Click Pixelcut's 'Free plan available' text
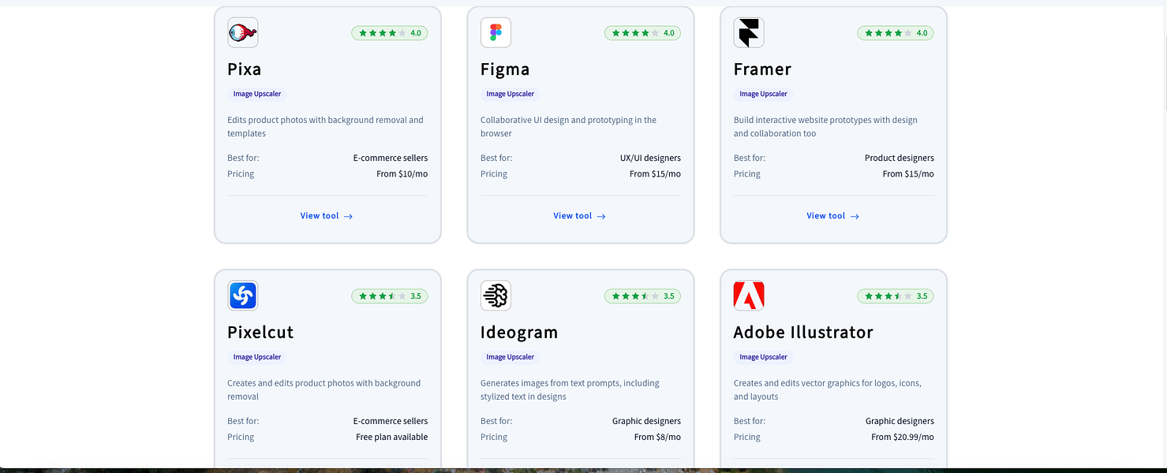The height and width of the screenshot is (473, 1167). (x=392, y=438)
